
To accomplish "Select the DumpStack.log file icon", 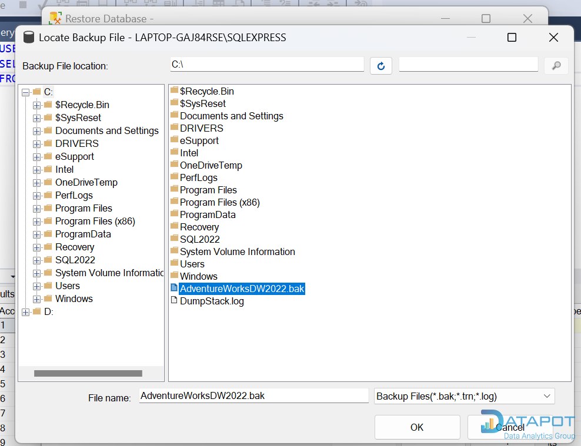I will coord(173,301).
